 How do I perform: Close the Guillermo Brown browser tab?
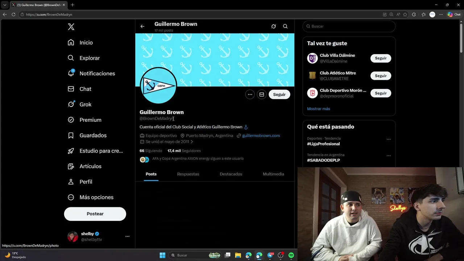pos(64,5)
